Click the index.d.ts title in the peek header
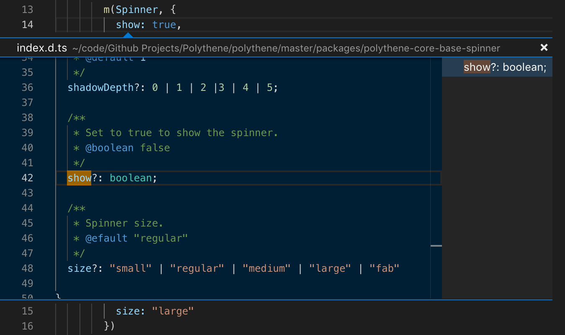The image size is (565, 335). tap(41, 47)
